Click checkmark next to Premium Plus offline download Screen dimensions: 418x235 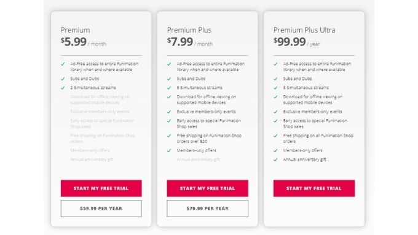169,97
